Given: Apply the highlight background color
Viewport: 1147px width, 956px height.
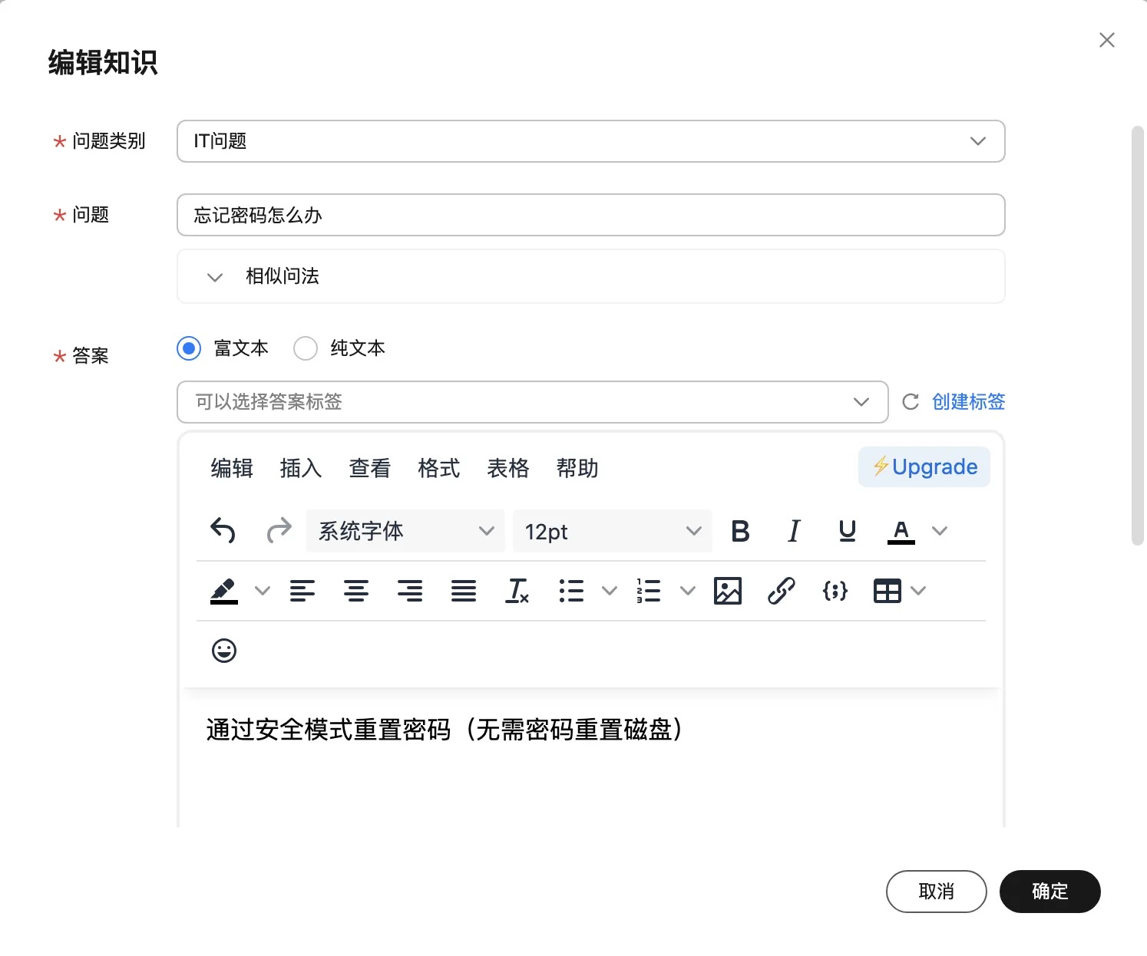Looking at the screenshot, I should point(224,591).
